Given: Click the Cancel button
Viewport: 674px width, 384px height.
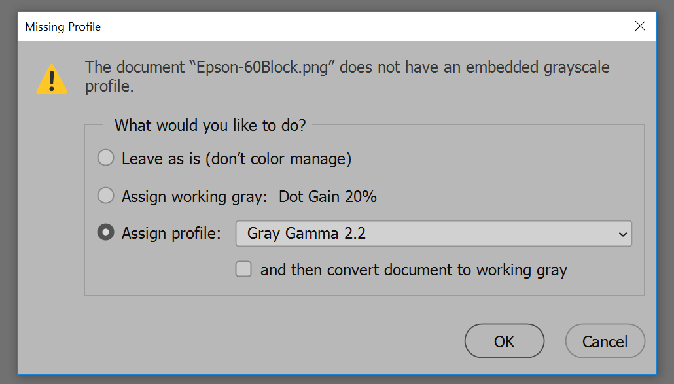Looking at the screenshot, I should (x=605, y=341).
